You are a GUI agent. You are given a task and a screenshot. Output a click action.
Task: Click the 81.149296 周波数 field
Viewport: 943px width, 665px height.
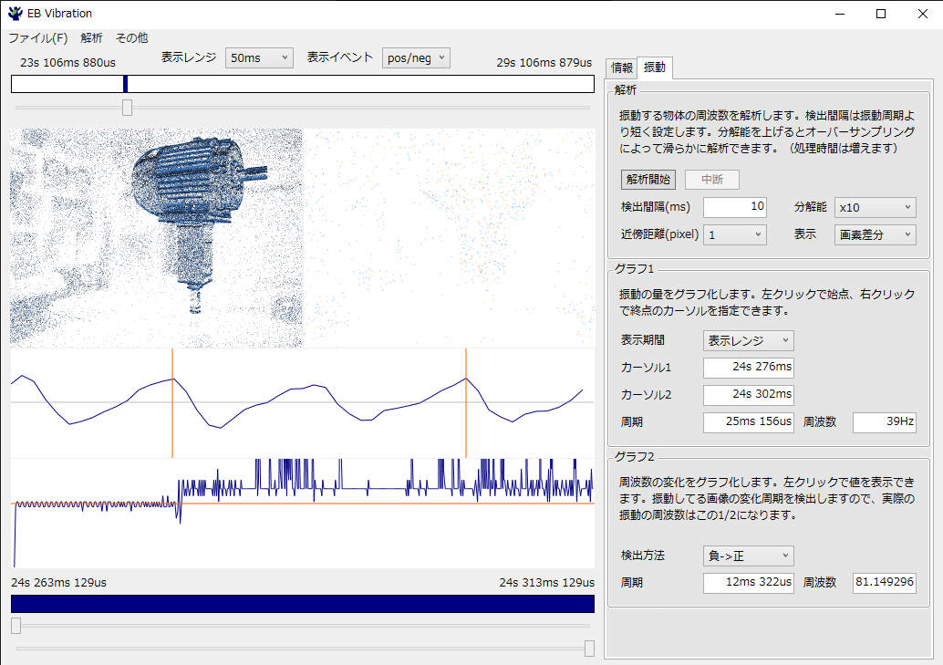tap(884, 583)
